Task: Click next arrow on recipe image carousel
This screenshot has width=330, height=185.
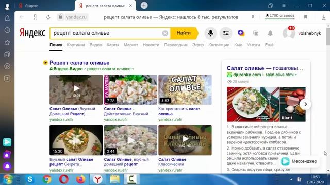Action: pos(305,104)
